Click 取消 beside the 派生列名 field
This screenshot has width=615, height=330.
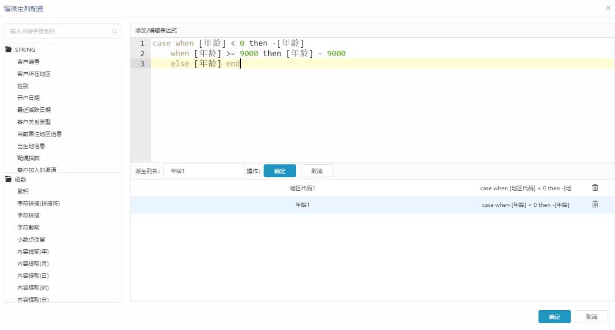(x=317, y=171)
